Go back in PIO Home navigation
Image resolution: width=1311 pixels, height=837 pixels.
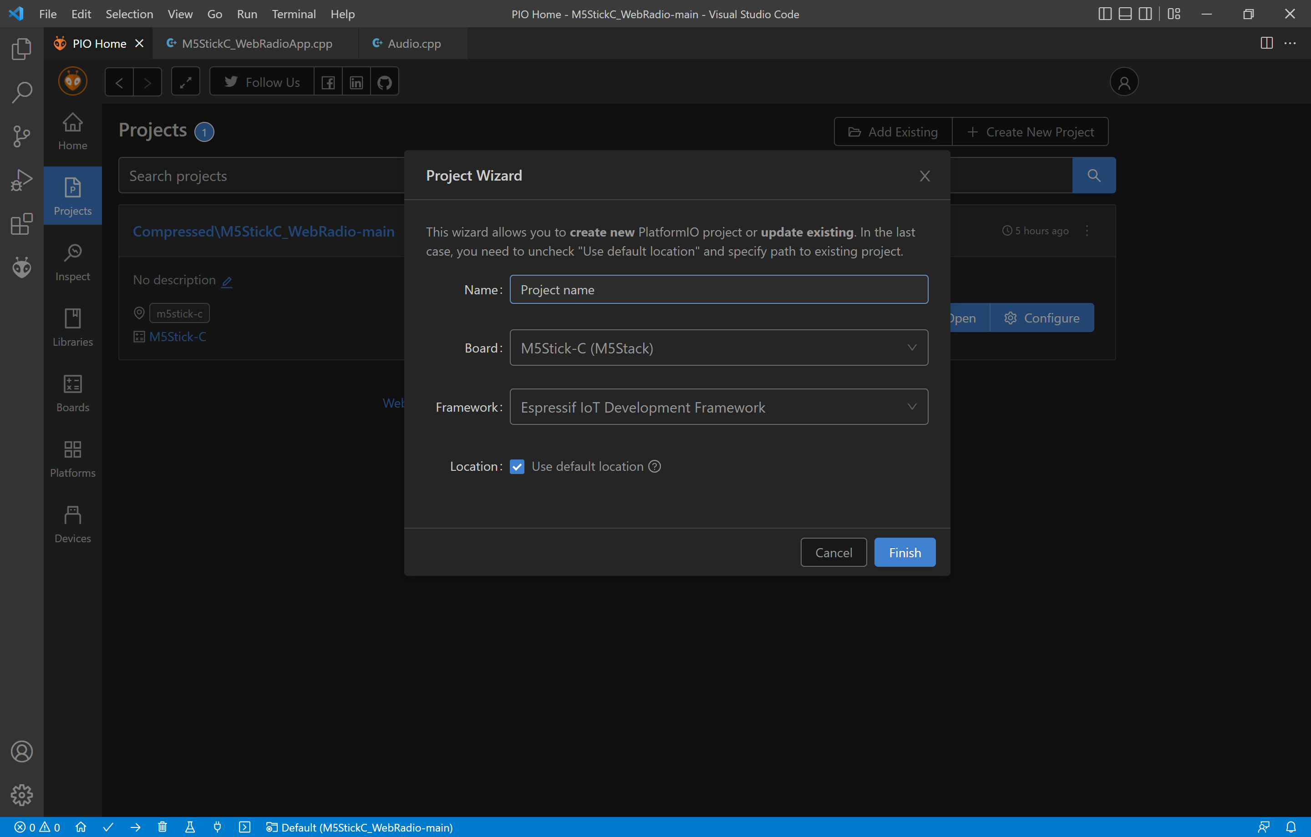click(119, 82)
